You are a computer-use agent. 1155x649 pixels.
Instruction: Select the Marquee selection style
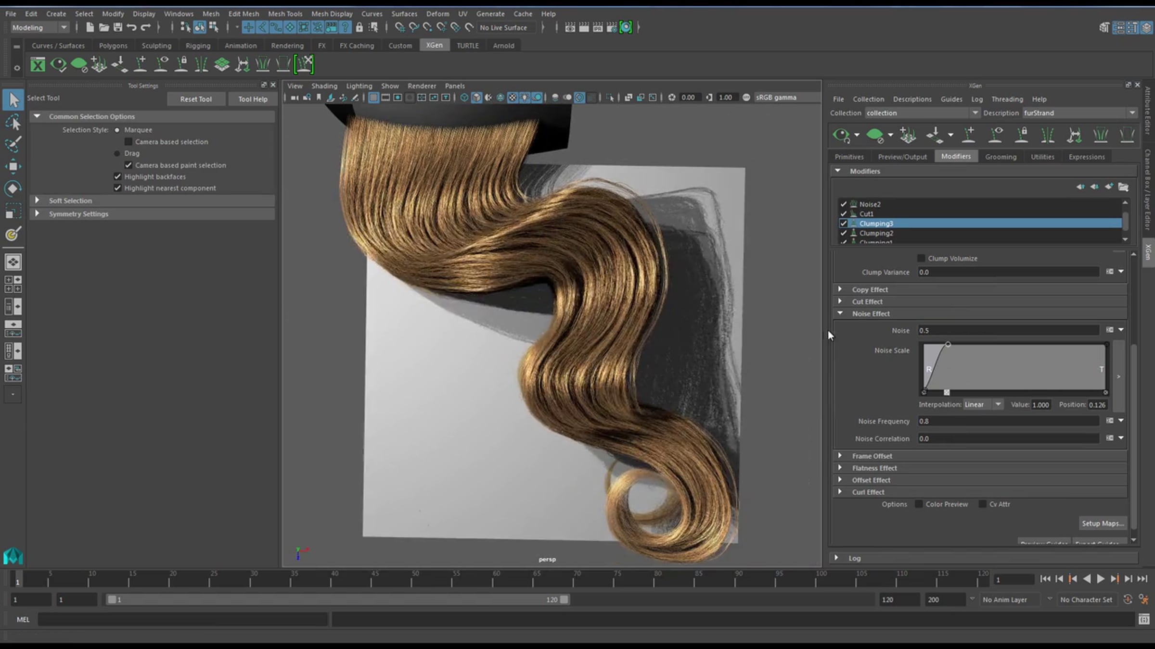117,130
